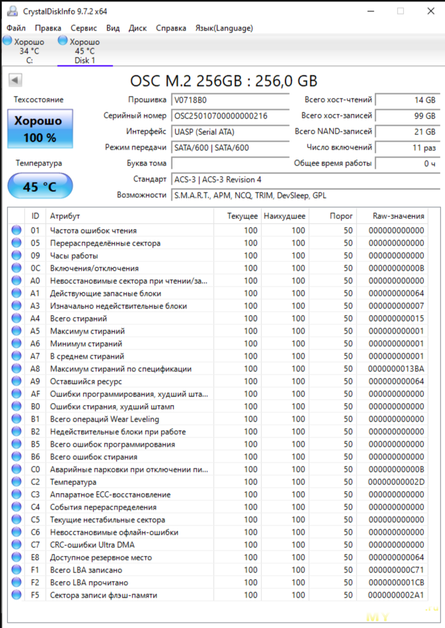
Task: Click the Хорошо 100 % health status button
Action: click(x=40, y=129)
